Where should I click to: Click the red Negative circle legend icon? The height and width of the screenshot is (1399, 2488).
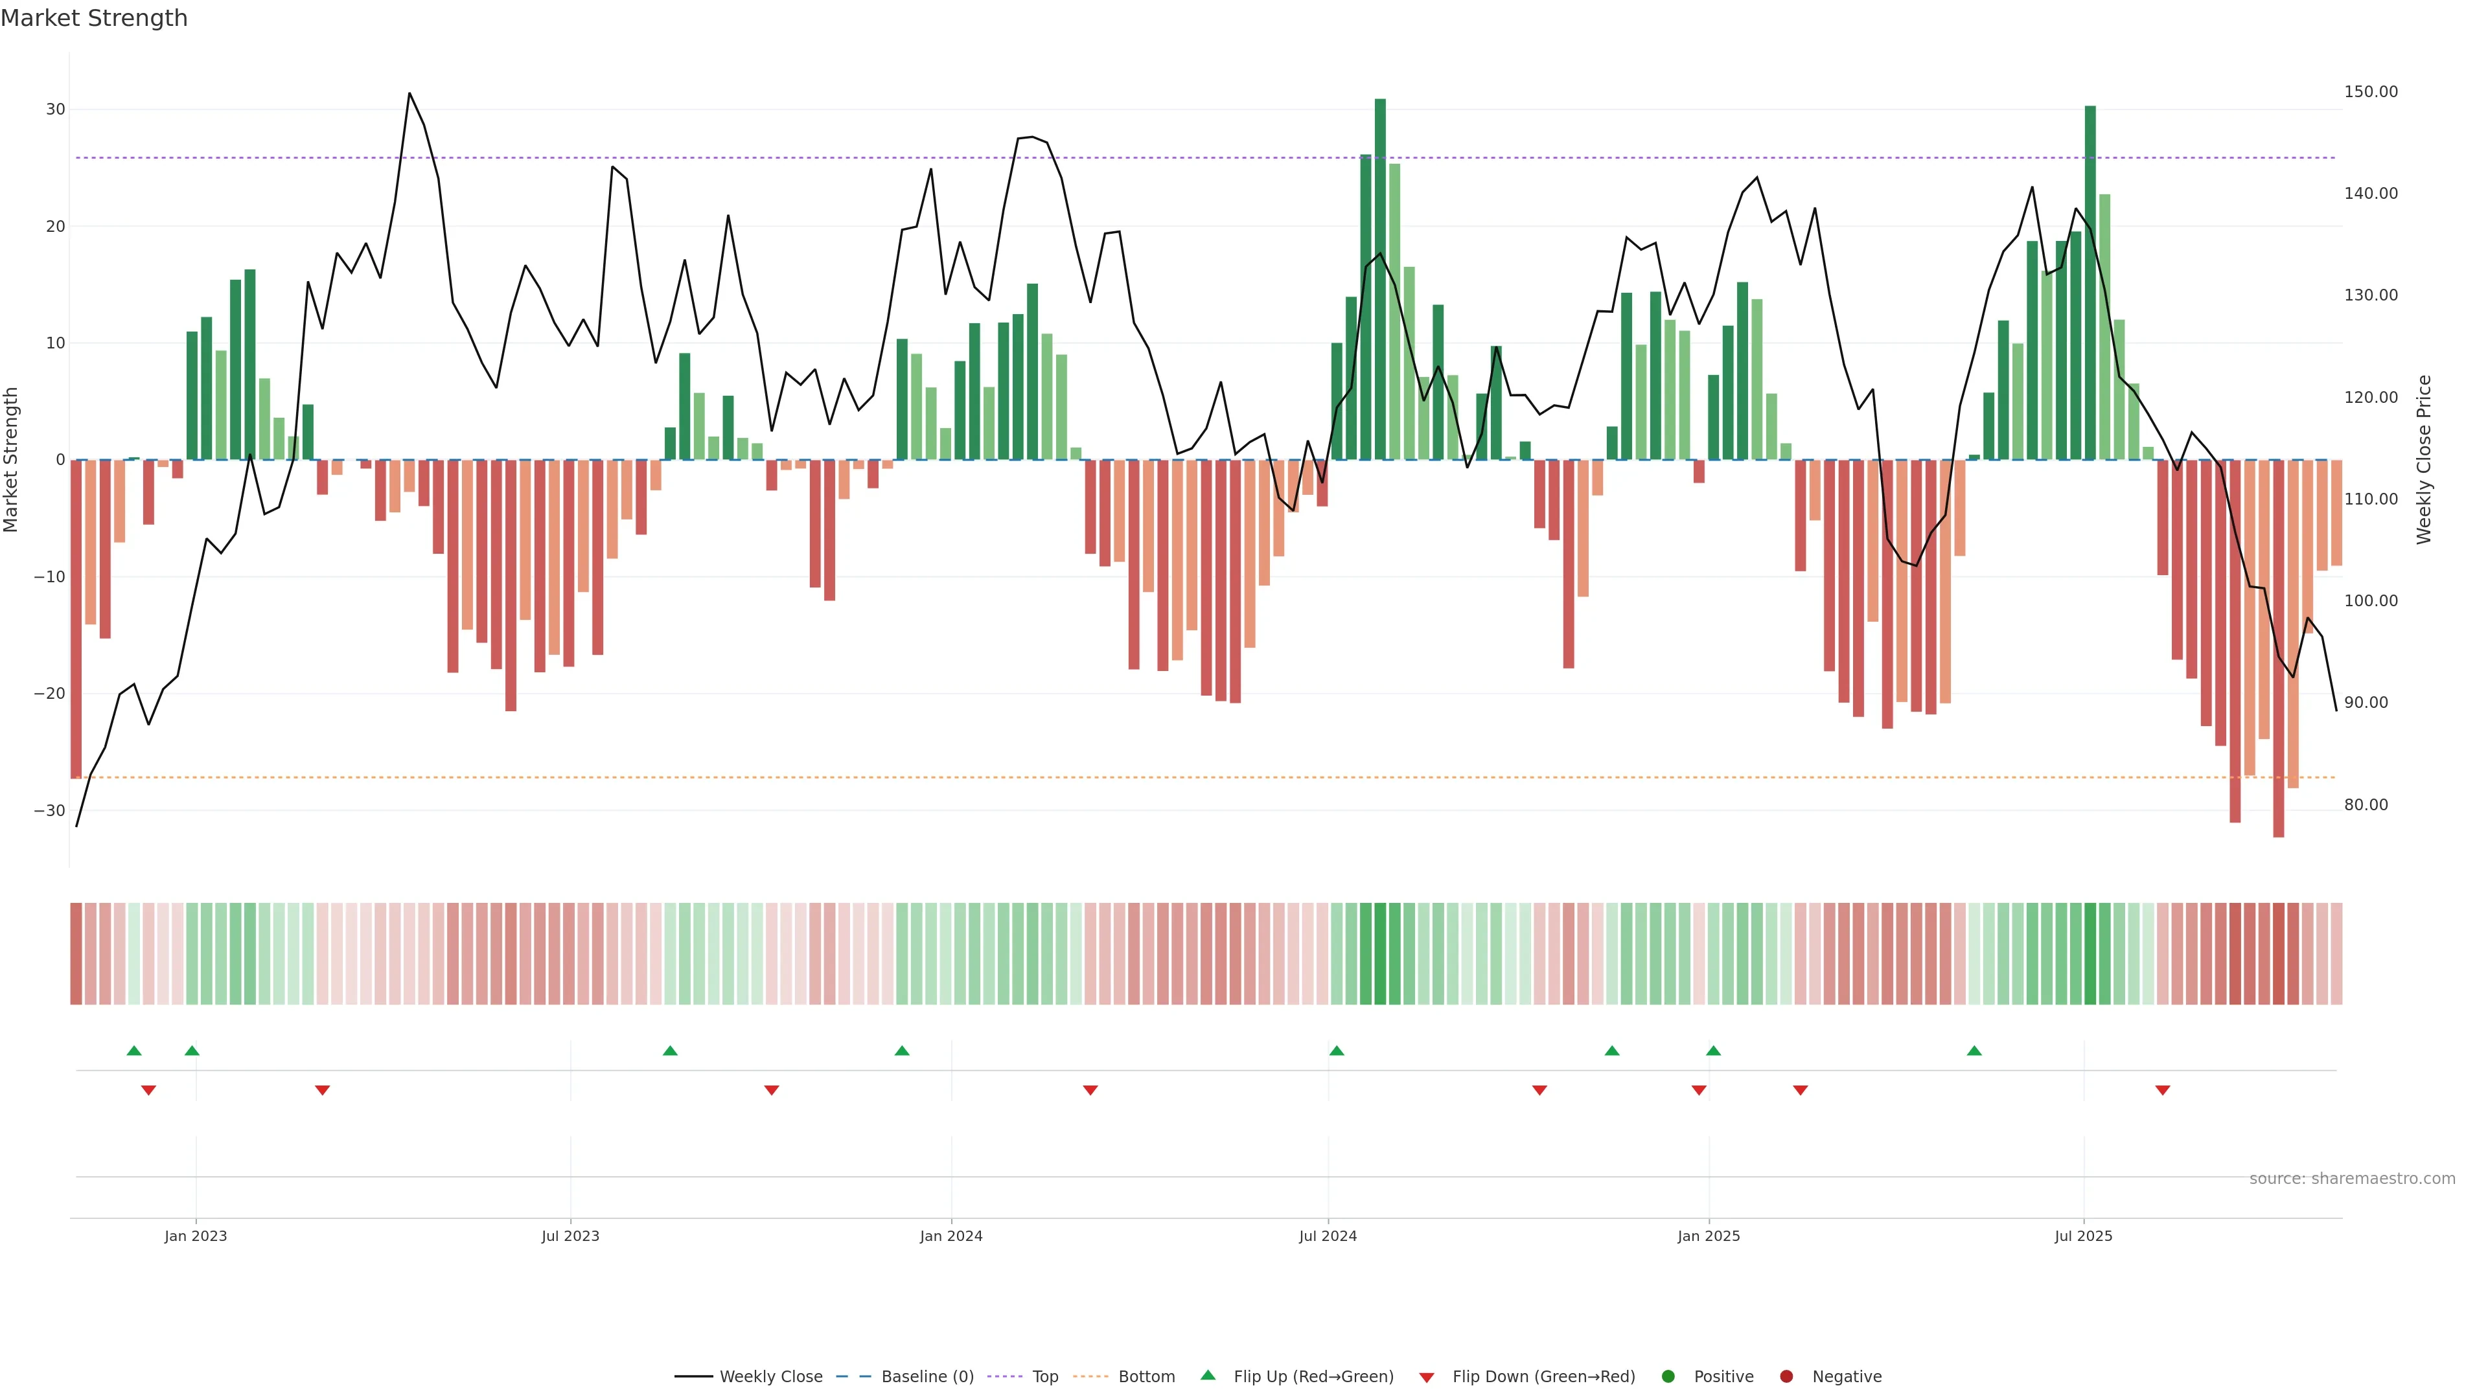pos(1786,1377)
